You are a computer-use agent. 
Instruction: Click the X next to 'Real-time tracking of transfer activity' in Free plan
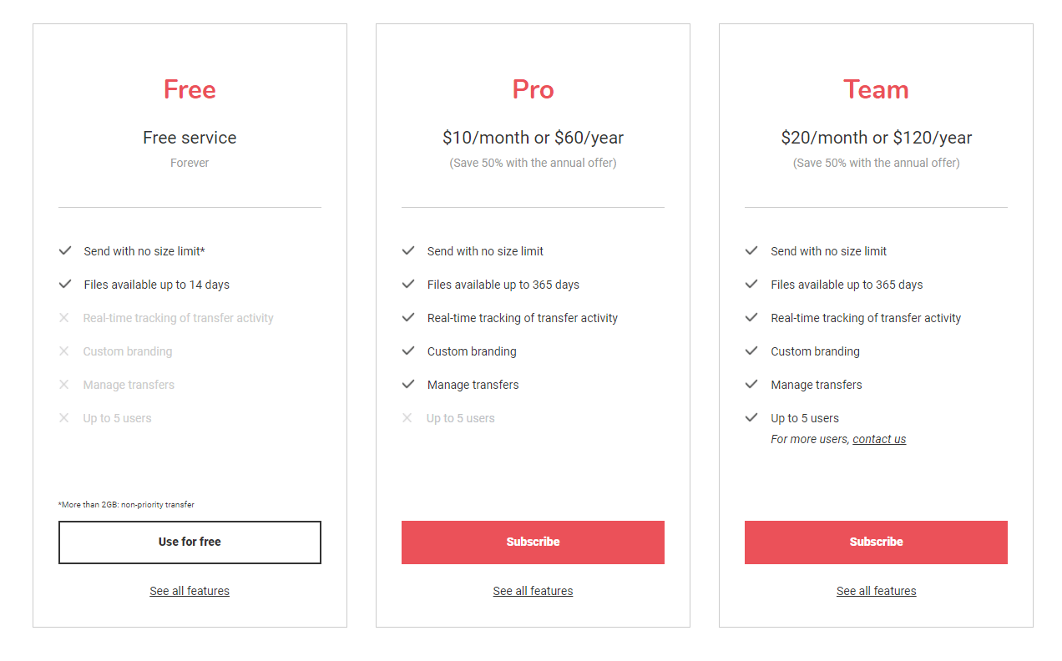64,317
